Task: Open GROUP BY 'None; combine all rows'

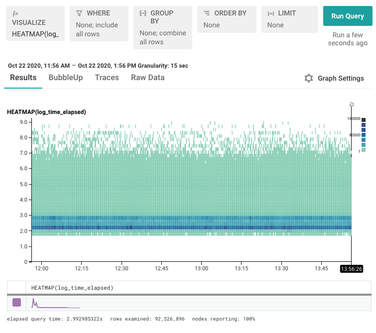Action: coord(162,37)
